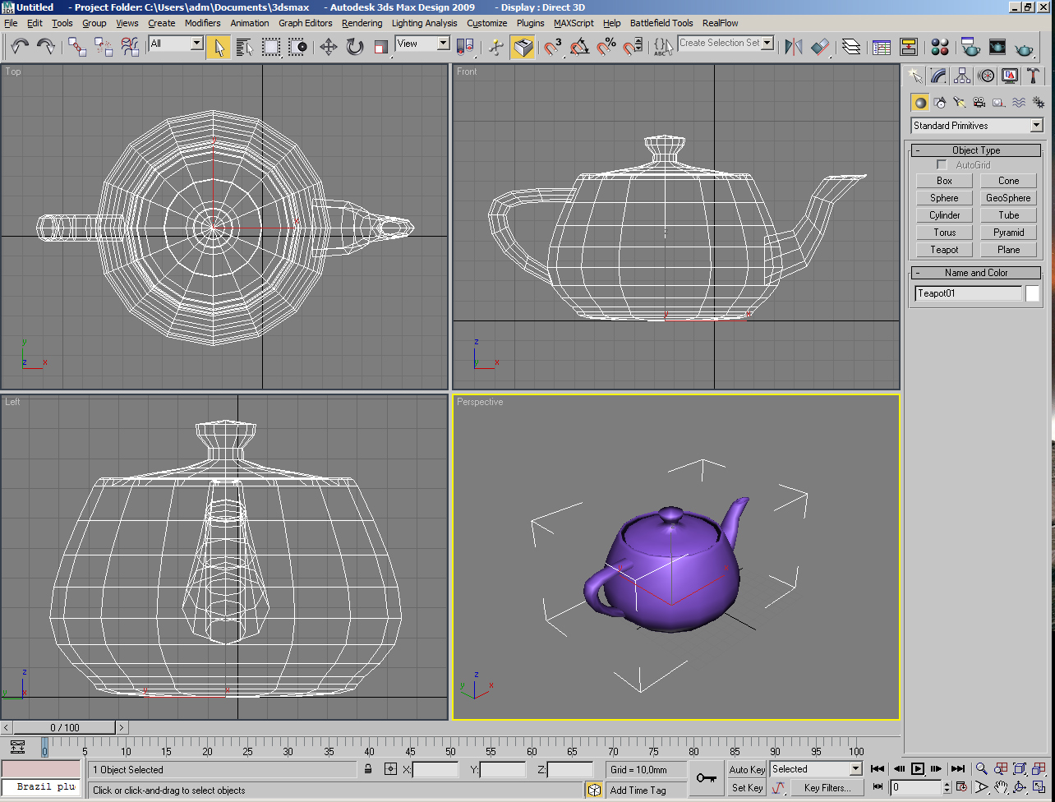Click the white object color swatch
The image size is (1055, 802).
pyautogui.click(x=1032, y=293)
